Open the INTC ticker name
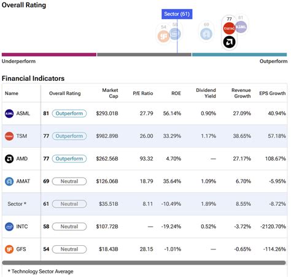291x277 pixels. tap(22, 227)
